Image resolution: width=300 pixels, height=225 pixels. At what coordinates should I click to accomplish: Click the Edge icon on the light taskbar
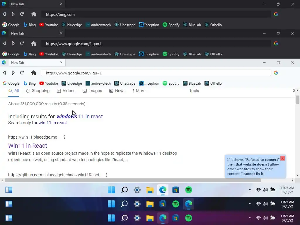coord(163,190)
